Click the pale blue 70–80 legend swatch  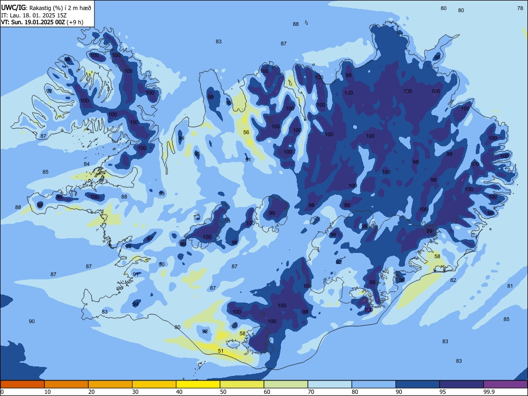click(x=329, y=384)
